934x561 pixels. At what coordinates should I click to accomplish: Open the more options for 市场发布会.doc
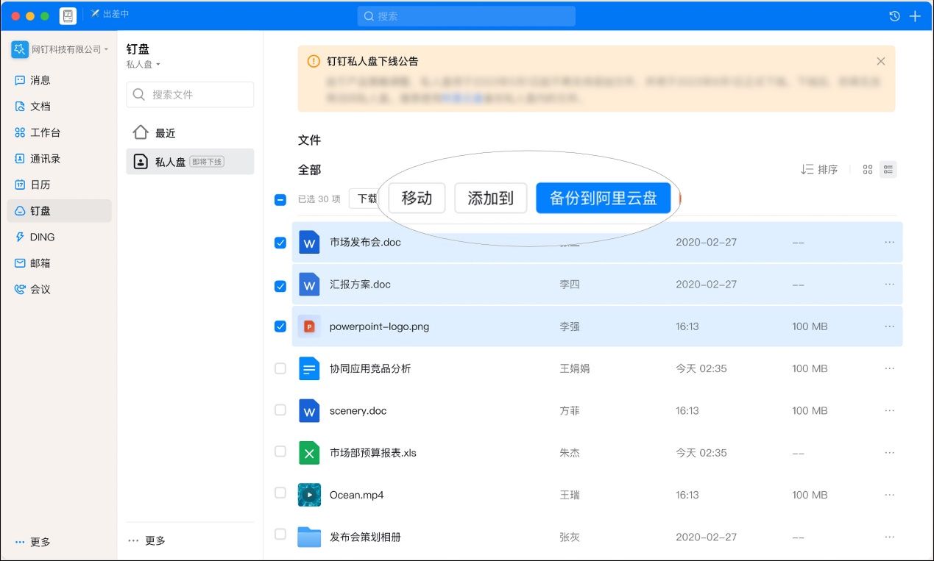pyautogui.click(x=890, y=242)
